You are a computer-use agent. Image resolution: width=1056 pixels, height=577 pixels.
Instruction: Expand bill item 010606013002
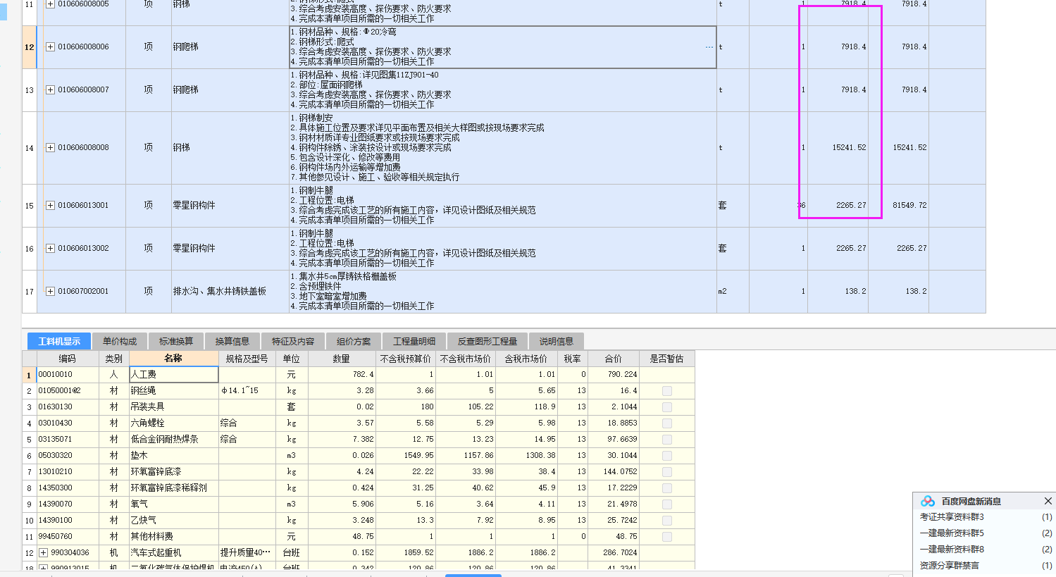tap(50, 249)
